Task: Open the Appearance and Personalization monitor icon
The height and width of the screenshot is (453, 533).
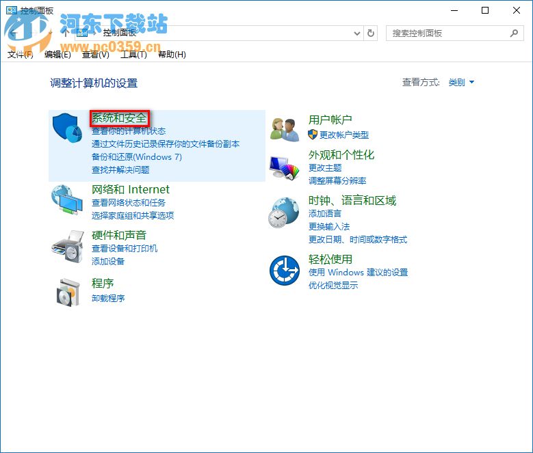Action: click(285, 167)
